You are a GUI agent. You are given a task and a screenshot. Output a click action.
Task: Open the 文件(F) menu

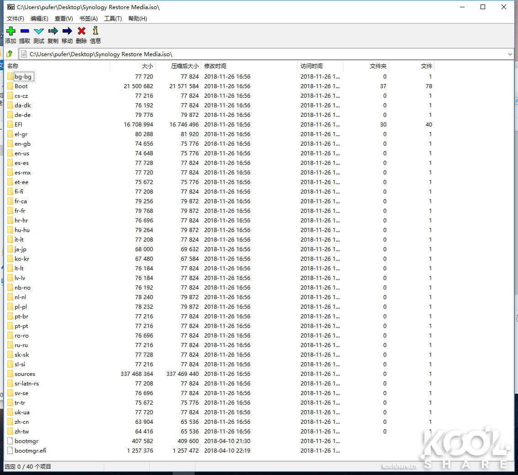pos(15,19)
